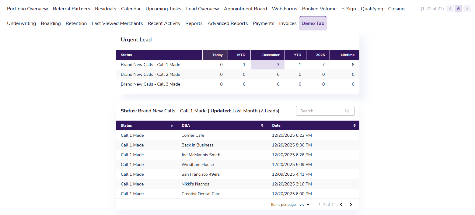Screen dimensions: 475x215
Task: Open the Demo Tab
Action: point(313,23)
